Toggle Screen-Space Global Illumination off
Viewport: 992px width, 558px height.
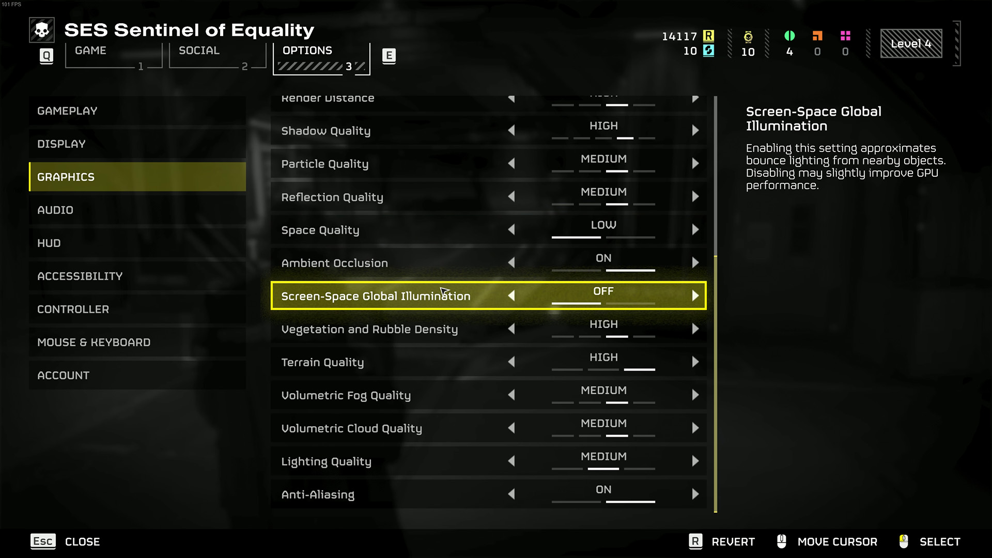tap(511, 296)
